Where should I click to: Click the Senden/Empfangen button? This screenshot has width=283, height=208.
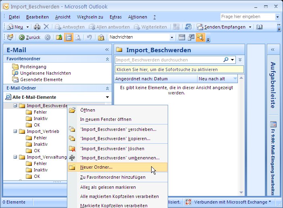point(222,27)
